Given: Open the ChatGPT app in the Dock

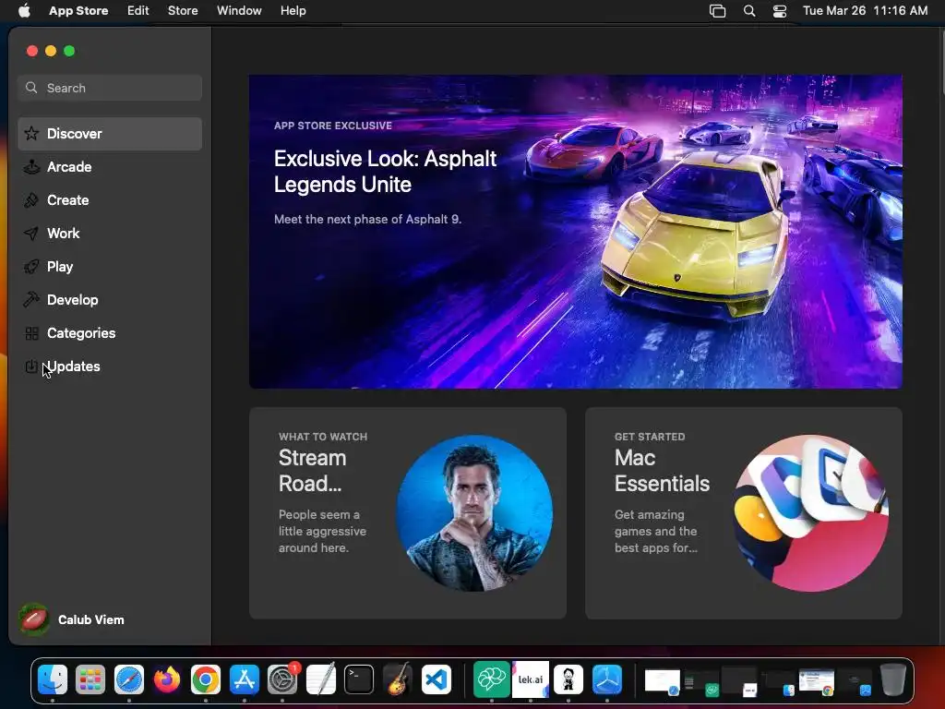Looking at the screenshot, I should tap(492, 679).
